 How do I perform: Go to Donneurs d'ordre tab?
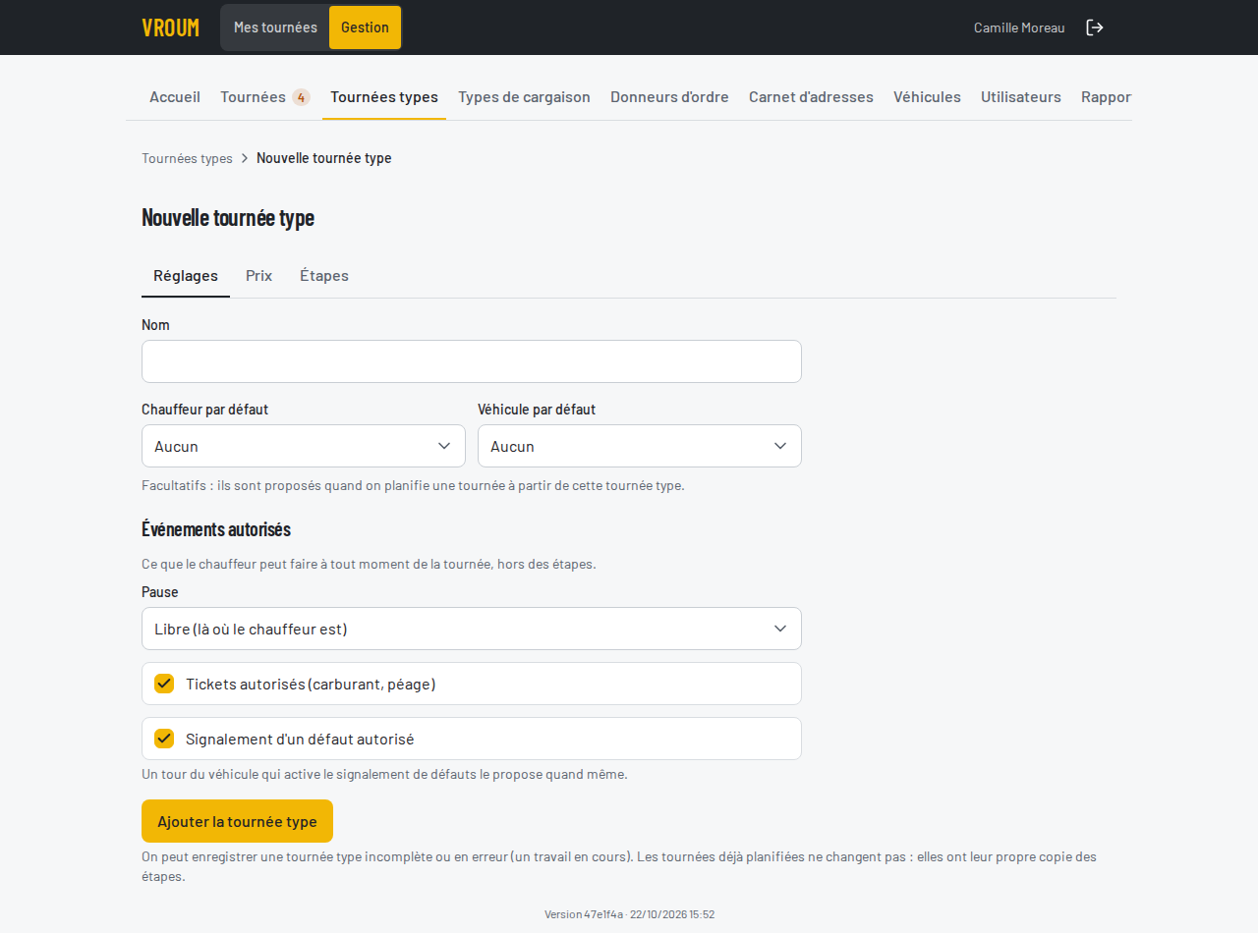pos(669,97)
